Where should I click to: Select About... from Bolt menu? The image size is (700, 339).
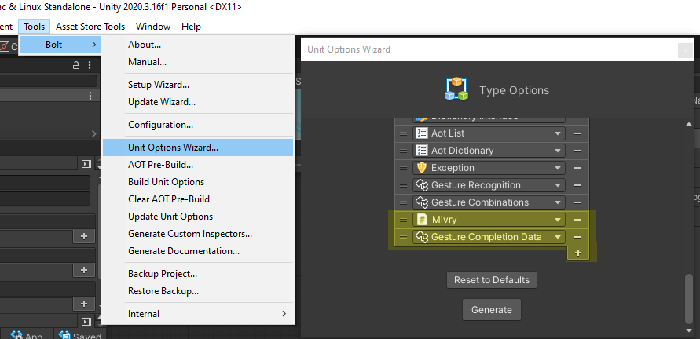197,45
